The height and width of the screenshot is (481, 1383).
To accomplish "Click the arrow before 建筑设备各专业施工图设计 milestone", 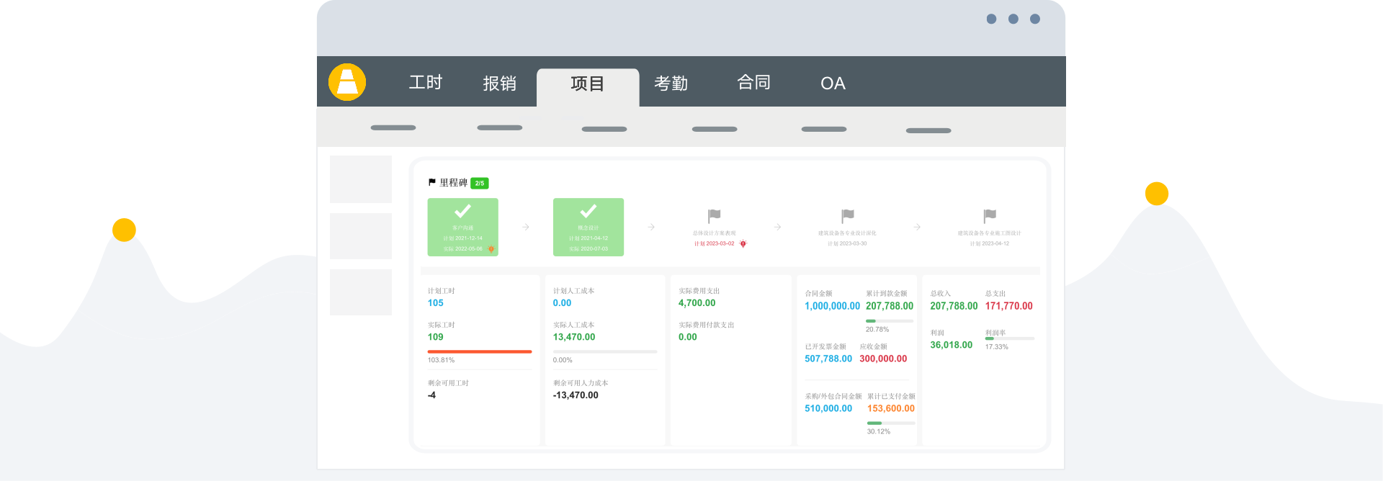I will (917, 227).
